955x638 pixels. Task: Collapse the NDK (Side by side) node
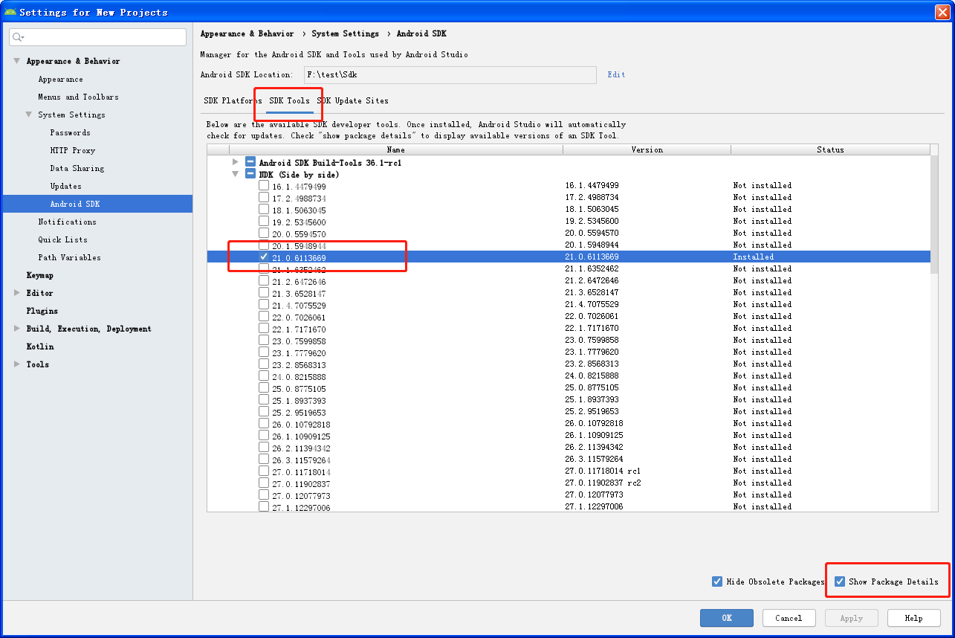coord(236,174)
